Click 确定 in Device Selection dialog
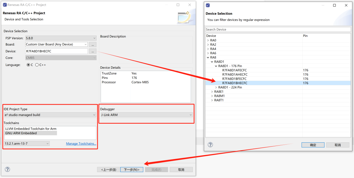The height and width of the screenshot is (178, 354). click(313, 145)
